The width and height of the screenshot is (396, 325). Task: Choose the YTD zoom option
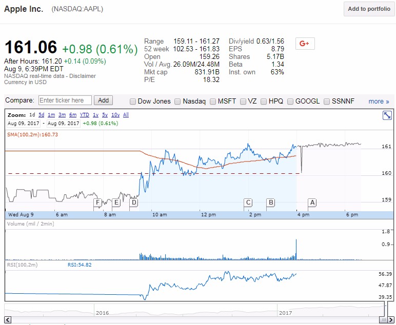click(x=84, y=115)
